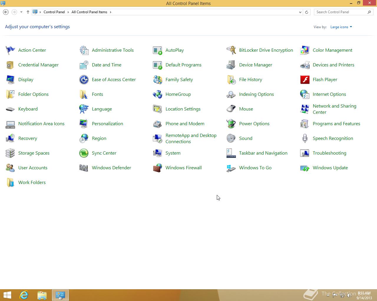Click the Windows Firewall brick wall icon
Image resolution: width=377 pixels, height=301 pixels.
click(x=158, y=168)
